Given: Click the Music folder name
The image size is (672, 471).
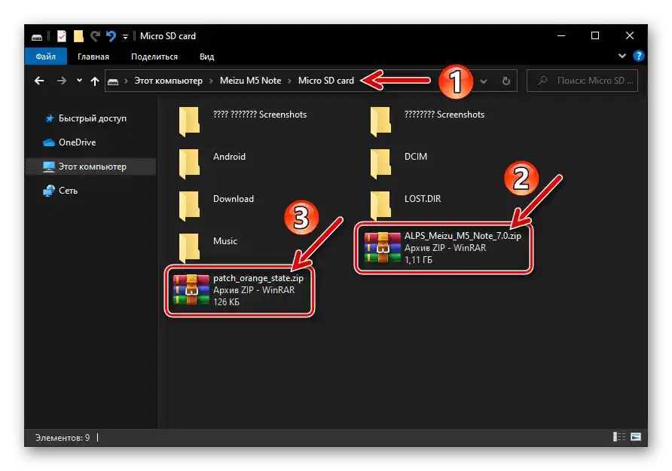Looking at the screenshot, I should pyautogui.click(x=225, y=241).
